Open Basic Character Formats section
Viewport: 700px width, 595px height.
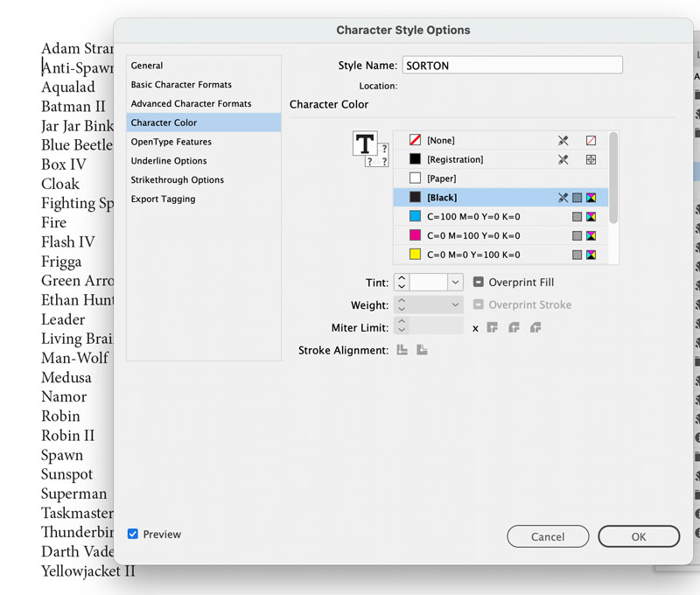click(x=204, y=85)
